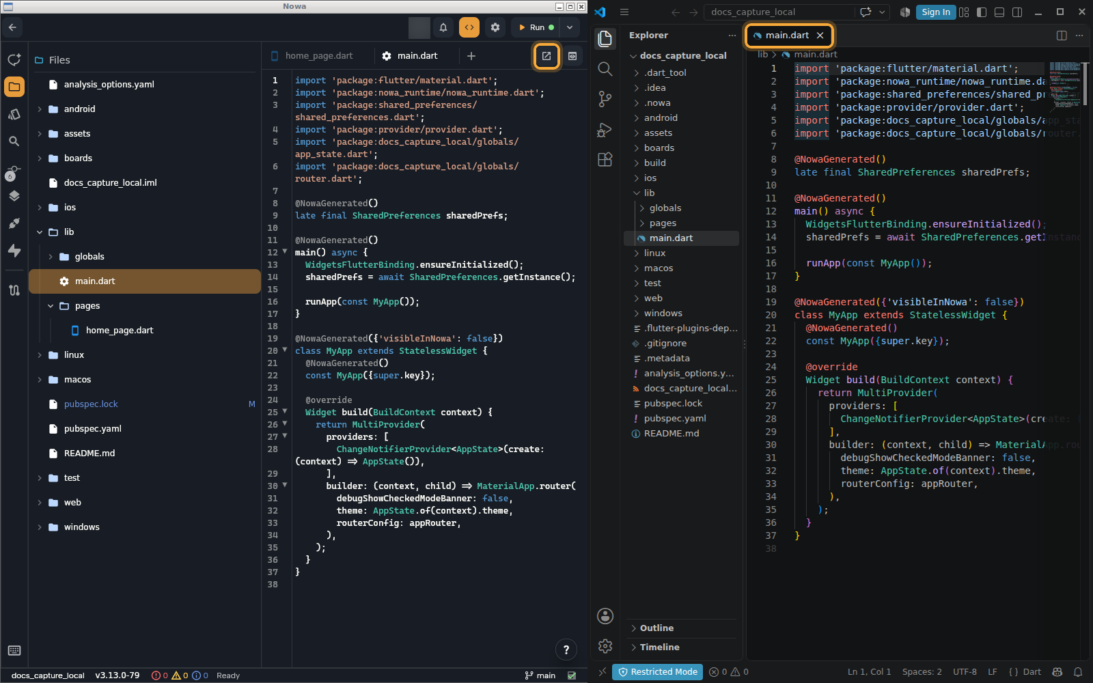
Task: Close the main.dart tab in VS Code
Action: [x=820, y=36]
